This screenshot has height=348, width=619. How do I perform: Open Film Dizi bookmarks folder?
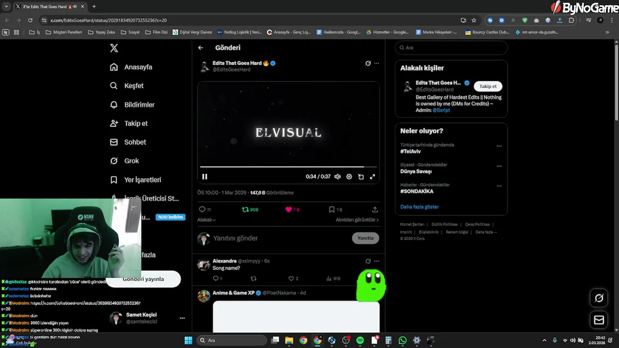pyautogui.click(x=156, y=32)
